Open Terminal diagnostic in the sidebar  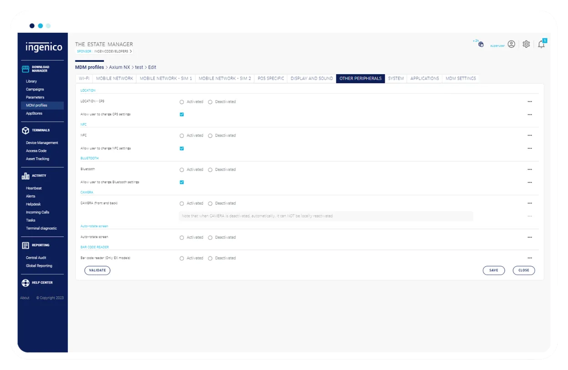point(41,228)
